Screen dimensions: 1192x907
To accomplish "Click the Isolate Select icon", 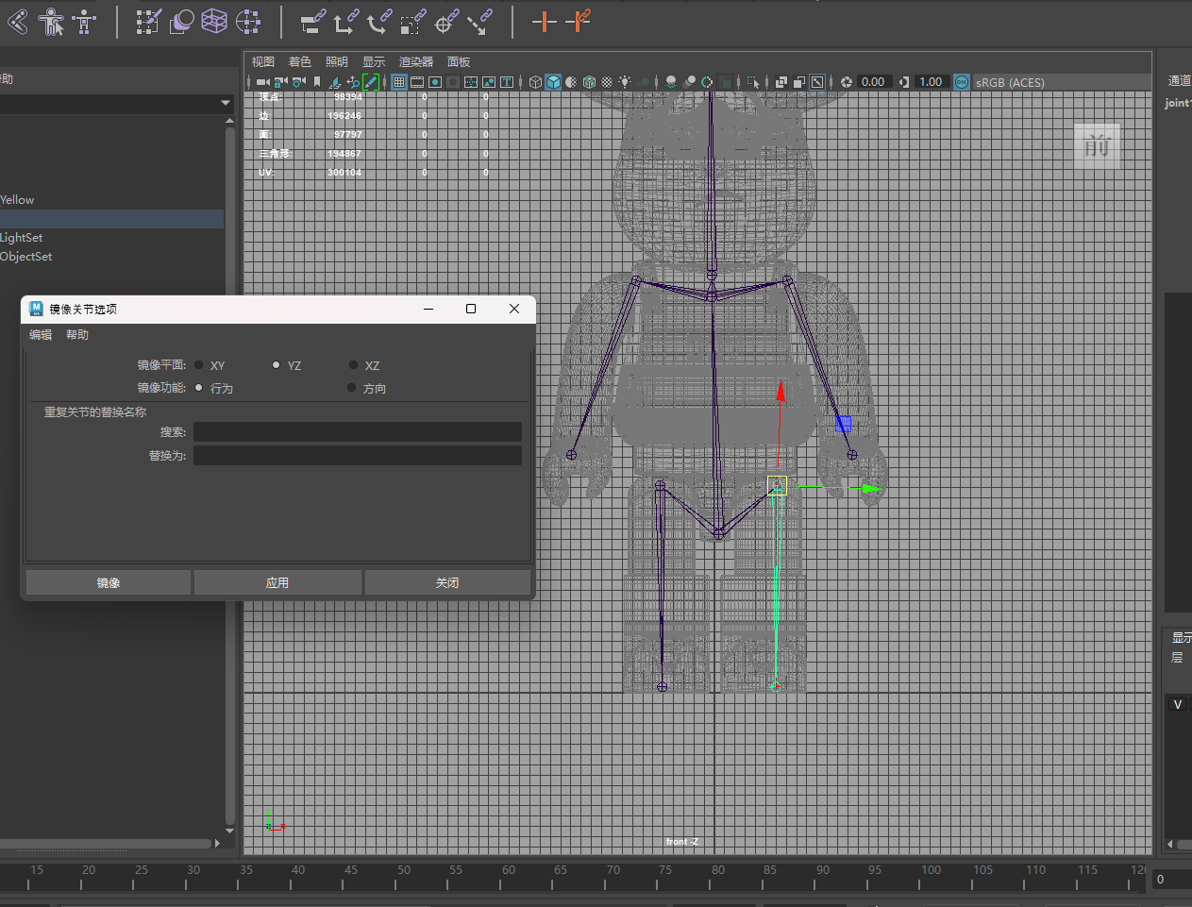I will 752,82.
